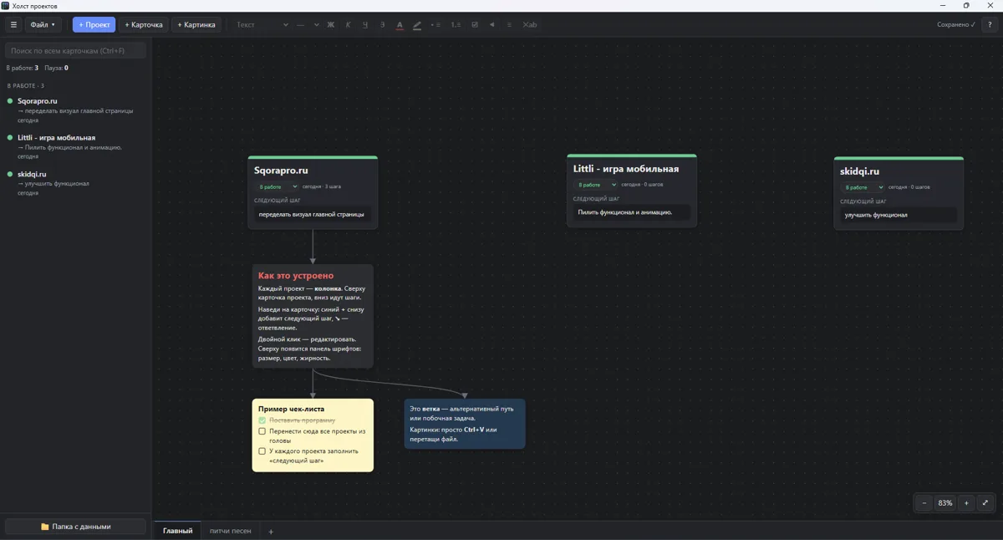Image resolution: width=1003 pixels, height=540 pixels.
Task: Open the text color picker (A)
Action: 400,24
